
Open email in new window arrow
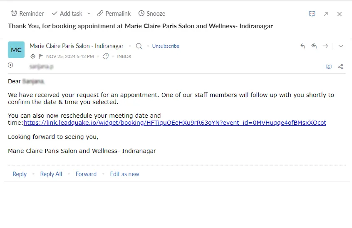point(326,14)
